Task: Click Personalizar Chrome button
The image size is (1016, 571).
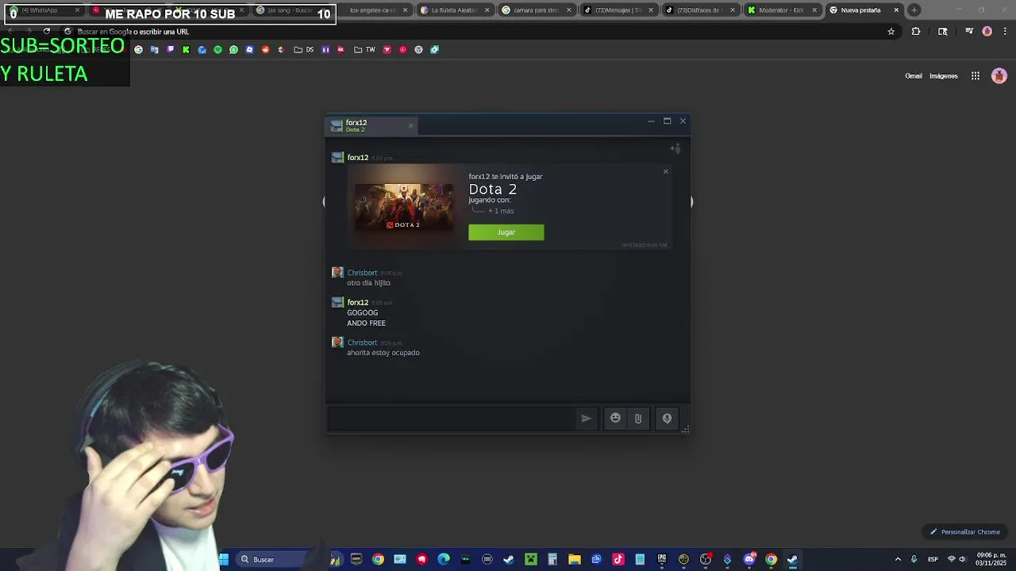Action: pos(965,532)
